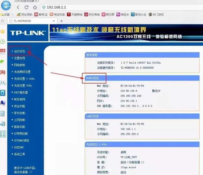Open the 京东商城 bookmark

[92, 15]
